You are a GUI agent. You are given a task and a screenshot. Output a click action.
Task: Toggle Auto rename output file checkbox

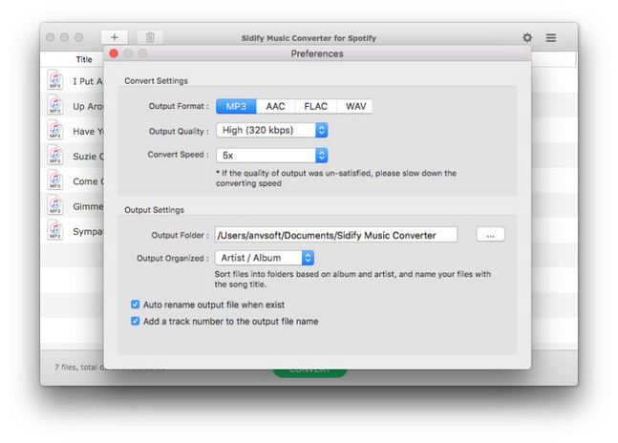(x=136, y=305)
